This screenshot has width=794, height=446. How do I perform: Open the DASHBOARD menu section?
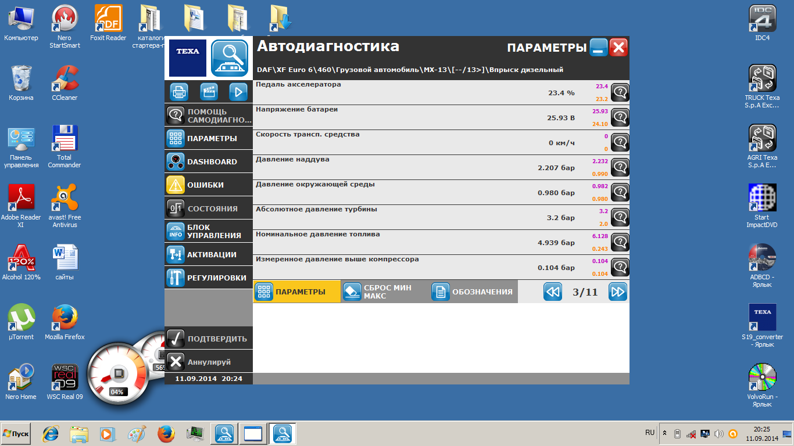pos(209,161)
